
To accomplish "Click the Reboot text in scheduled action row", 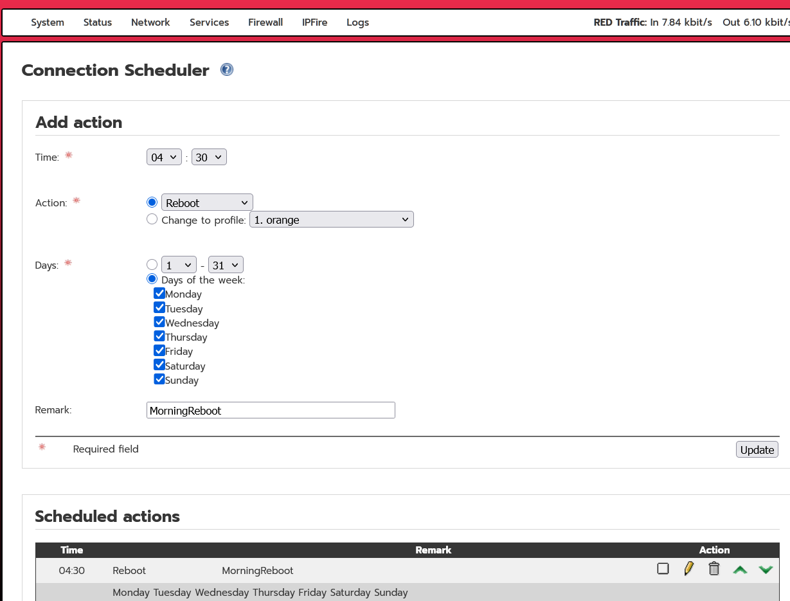I will coord(129,570).
